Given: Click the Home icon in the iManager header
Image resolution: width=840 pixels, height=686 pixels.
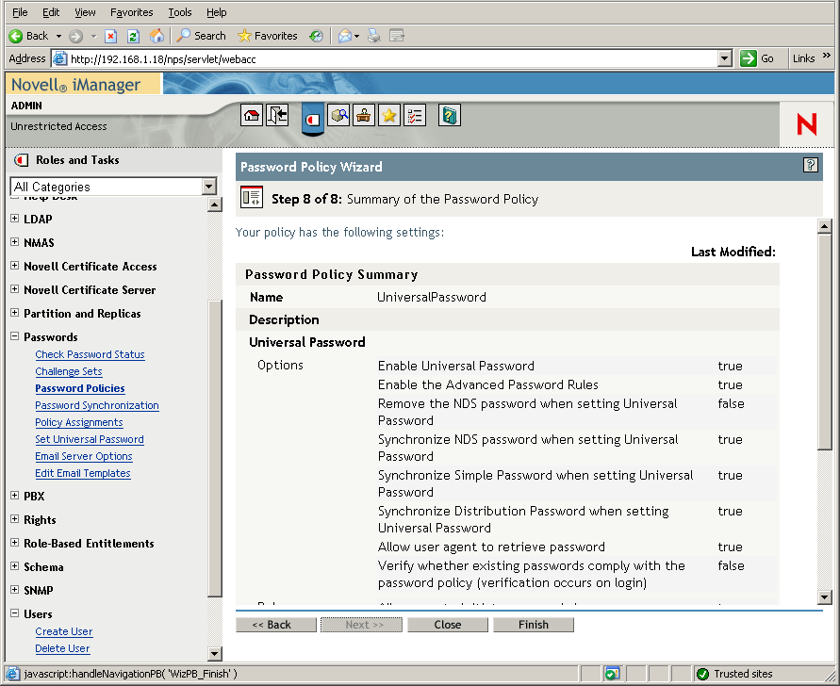Looking at the screenshot, I should point(252,115).
